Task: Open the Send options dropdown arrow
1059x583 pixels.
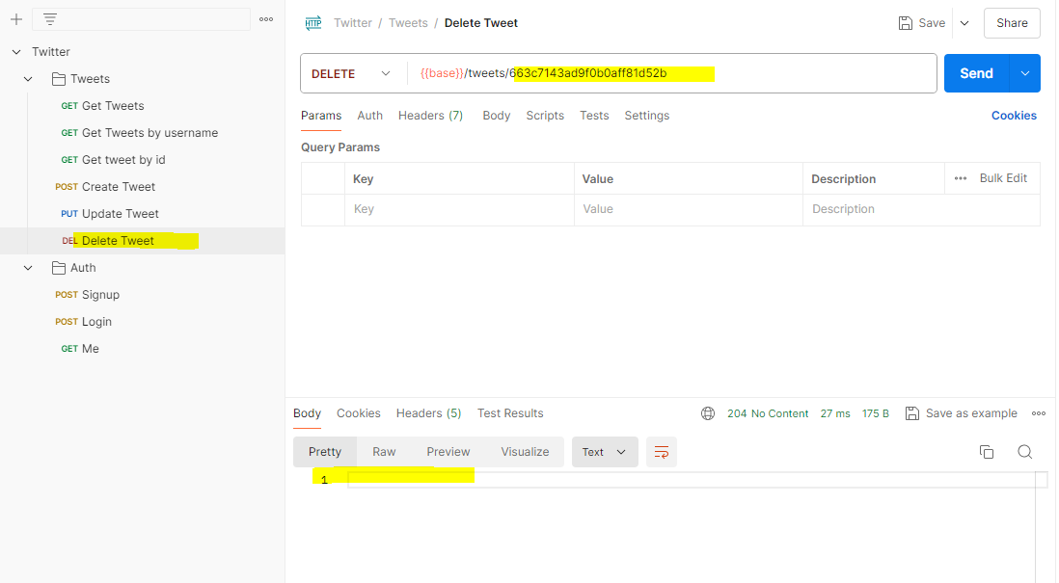Action: click(x=1025, y=73)
